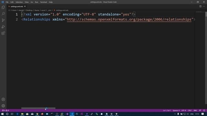Open the Explorer view in activity bar
This screenshot has width=207, height=116.
(x=3, y=7)
